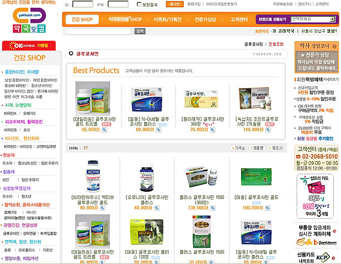Sort the product list by 가격순

pos(239,148)
